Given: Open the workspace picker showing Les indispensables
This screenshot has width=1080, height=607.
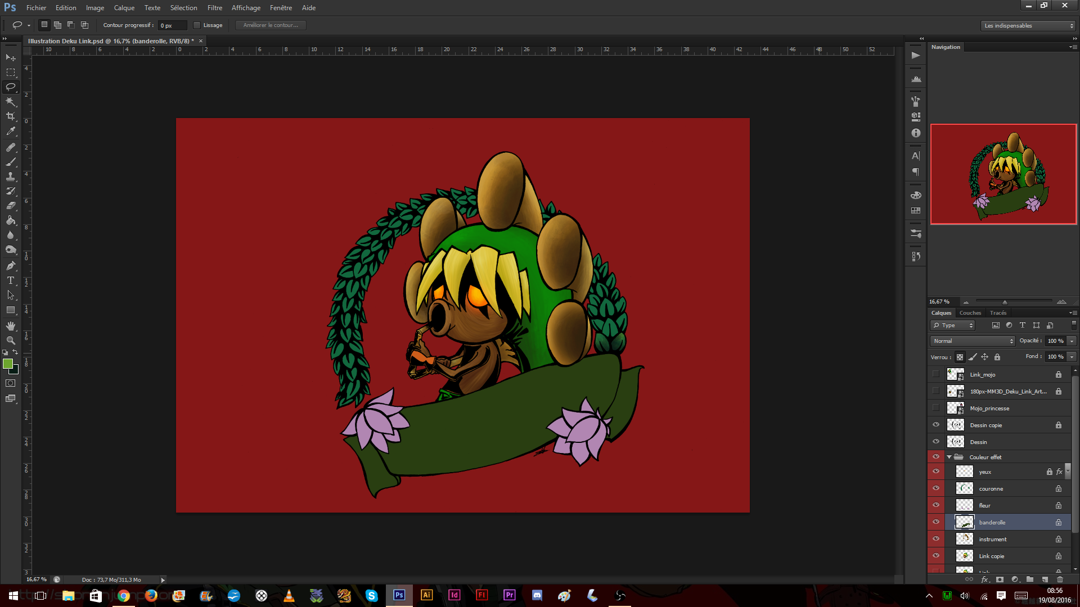Looking at the screenshot, I should (x=1027, y=25).
